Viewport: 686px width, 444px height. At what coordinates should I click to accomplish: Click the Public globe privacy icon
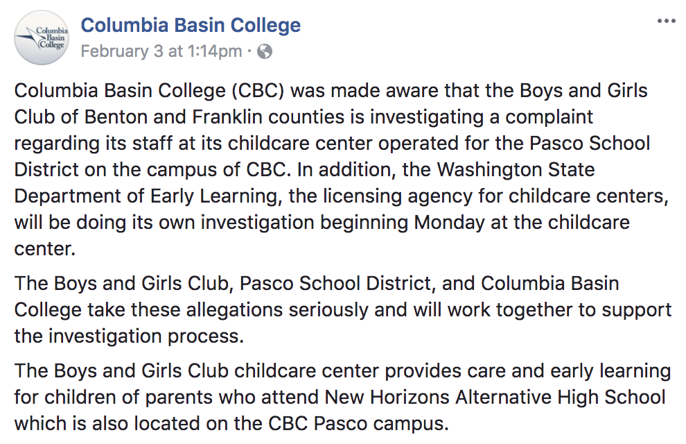coord(265,51)
